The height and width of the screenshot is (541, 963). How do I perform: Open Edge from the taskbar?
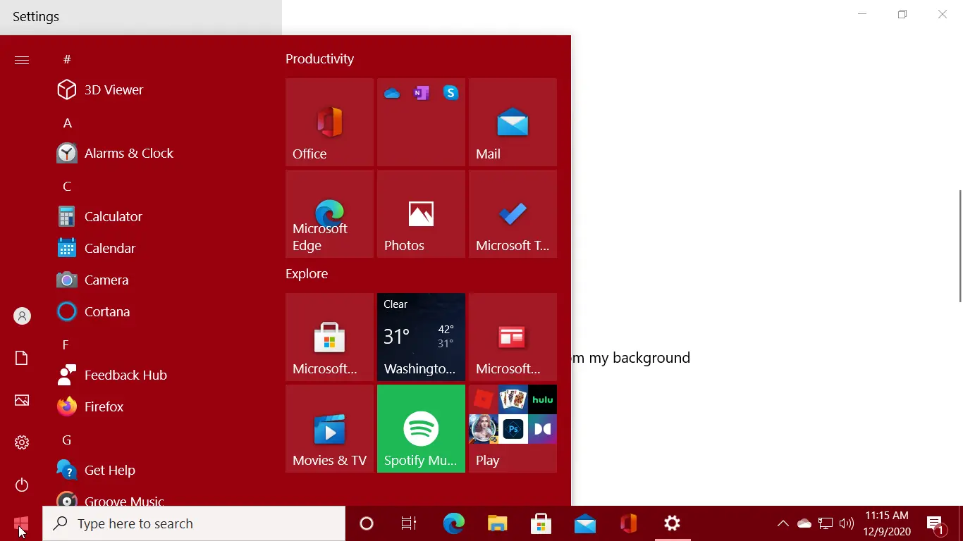tap(454, 523)
